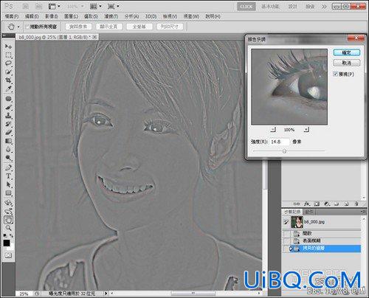Select the Type tool
This screenshot has width=369, height=298.
[8, 176]
